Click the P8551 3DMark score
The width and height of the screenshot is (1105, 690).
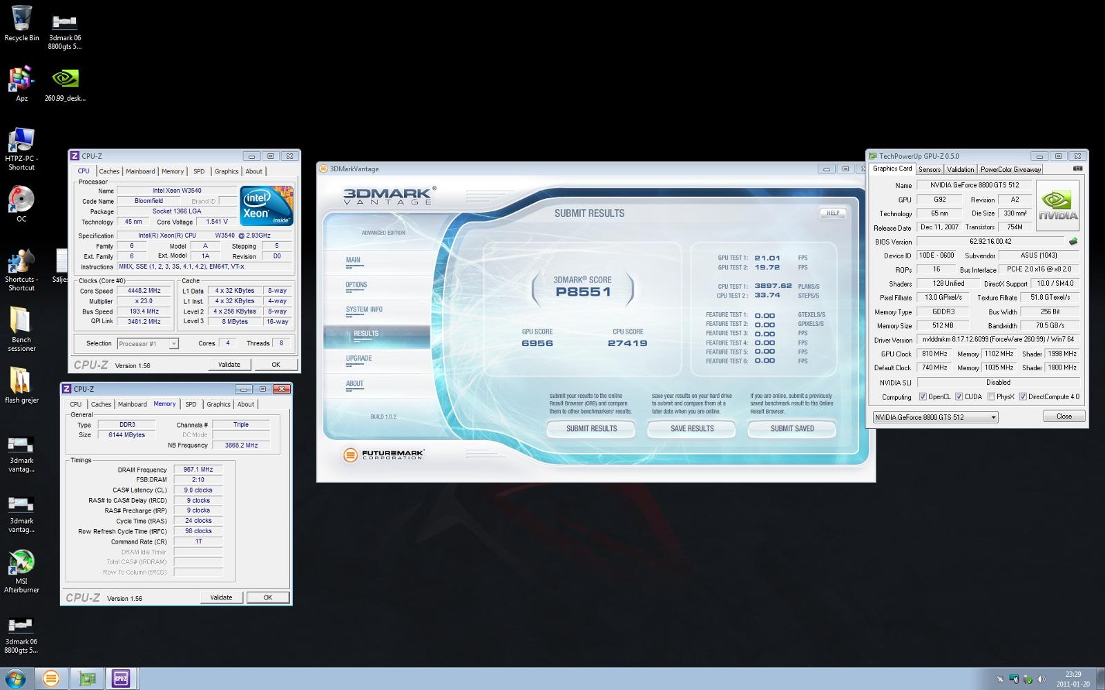click(583, 291)
